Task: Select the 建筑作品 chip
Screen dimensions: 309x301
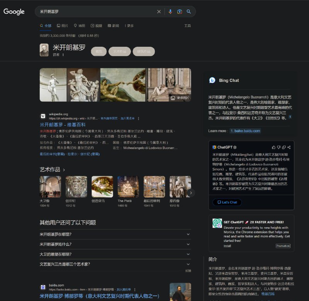Action: click(144, 51)
